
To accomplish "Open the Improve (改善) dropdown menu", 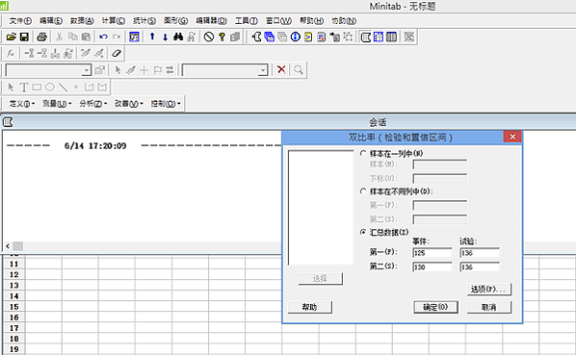I will 129,104.
